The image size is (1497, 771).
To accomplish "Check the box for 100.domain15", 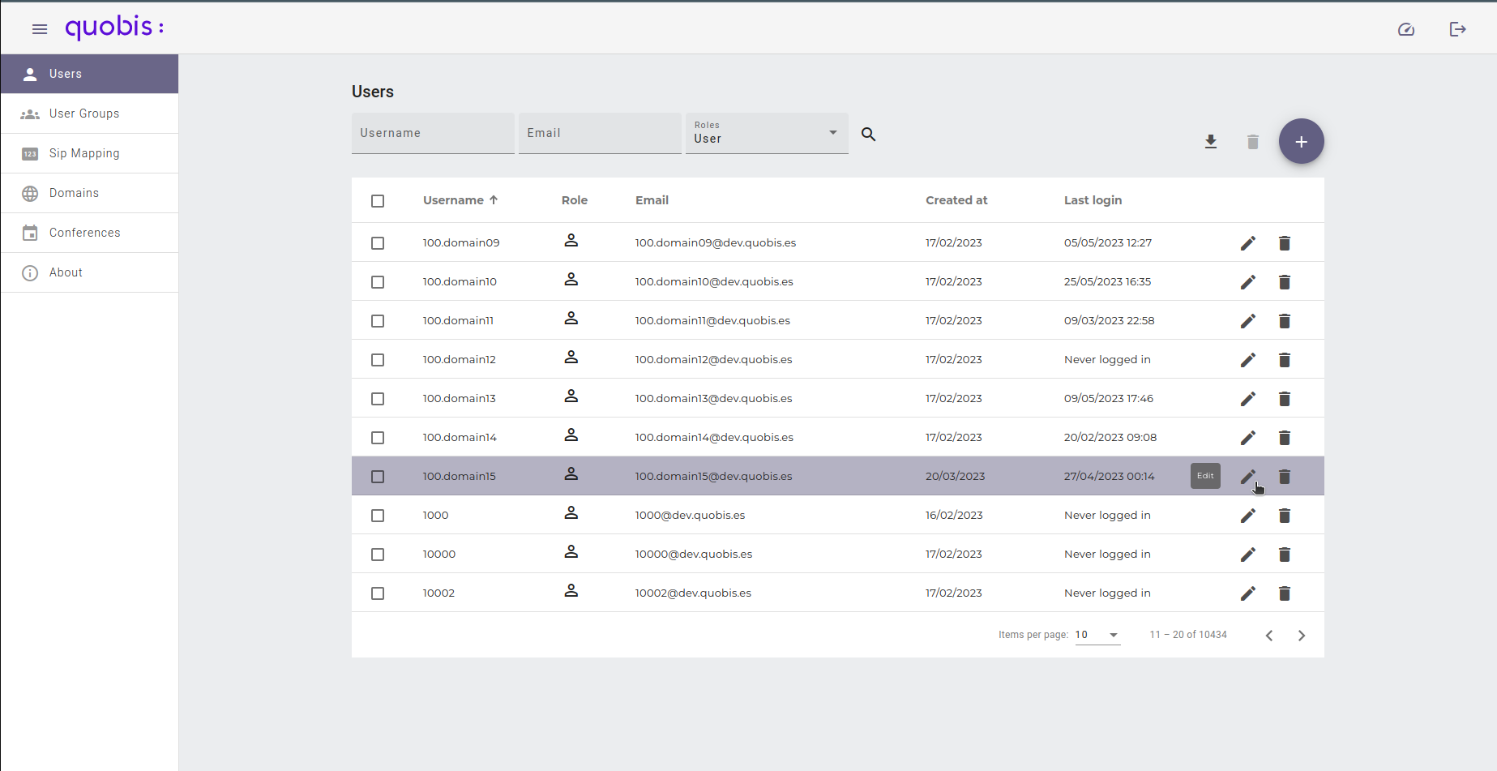I will click(x=378, y=477).
